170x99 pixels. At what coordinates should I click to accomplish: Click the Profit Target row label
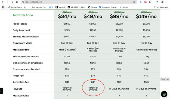20,24
